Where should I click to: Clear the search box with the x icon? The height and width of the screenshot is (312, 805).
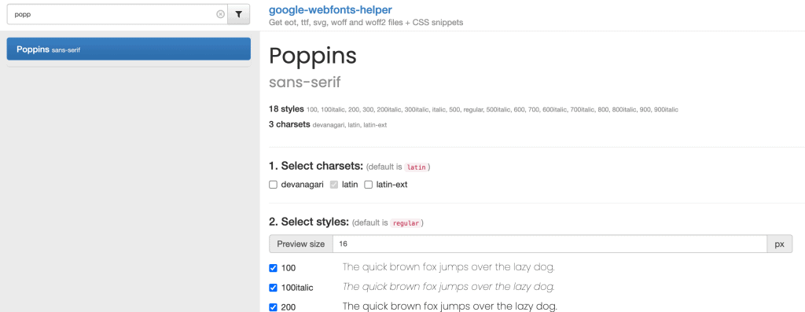click(x=220, y=14)
